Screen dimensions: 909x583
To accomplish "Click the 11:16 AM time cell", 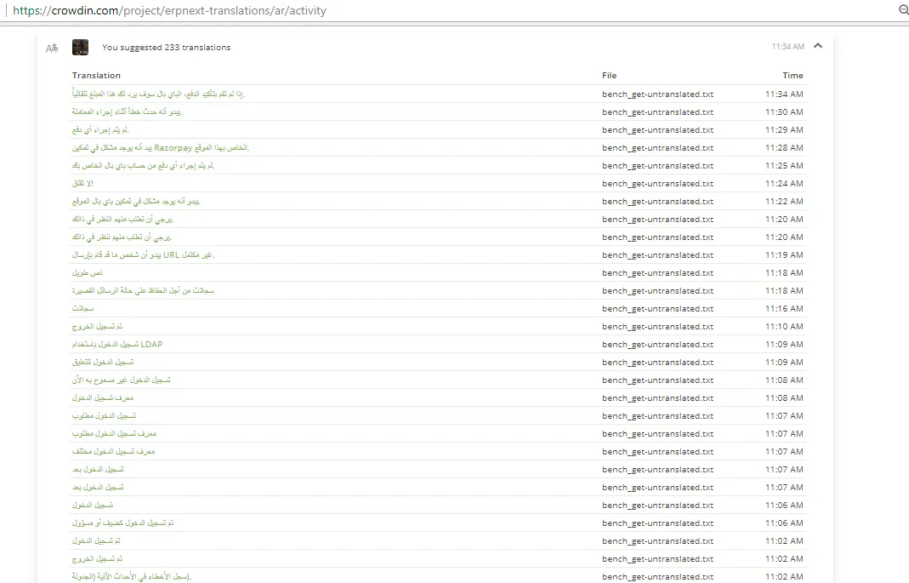I will [784, 309].
